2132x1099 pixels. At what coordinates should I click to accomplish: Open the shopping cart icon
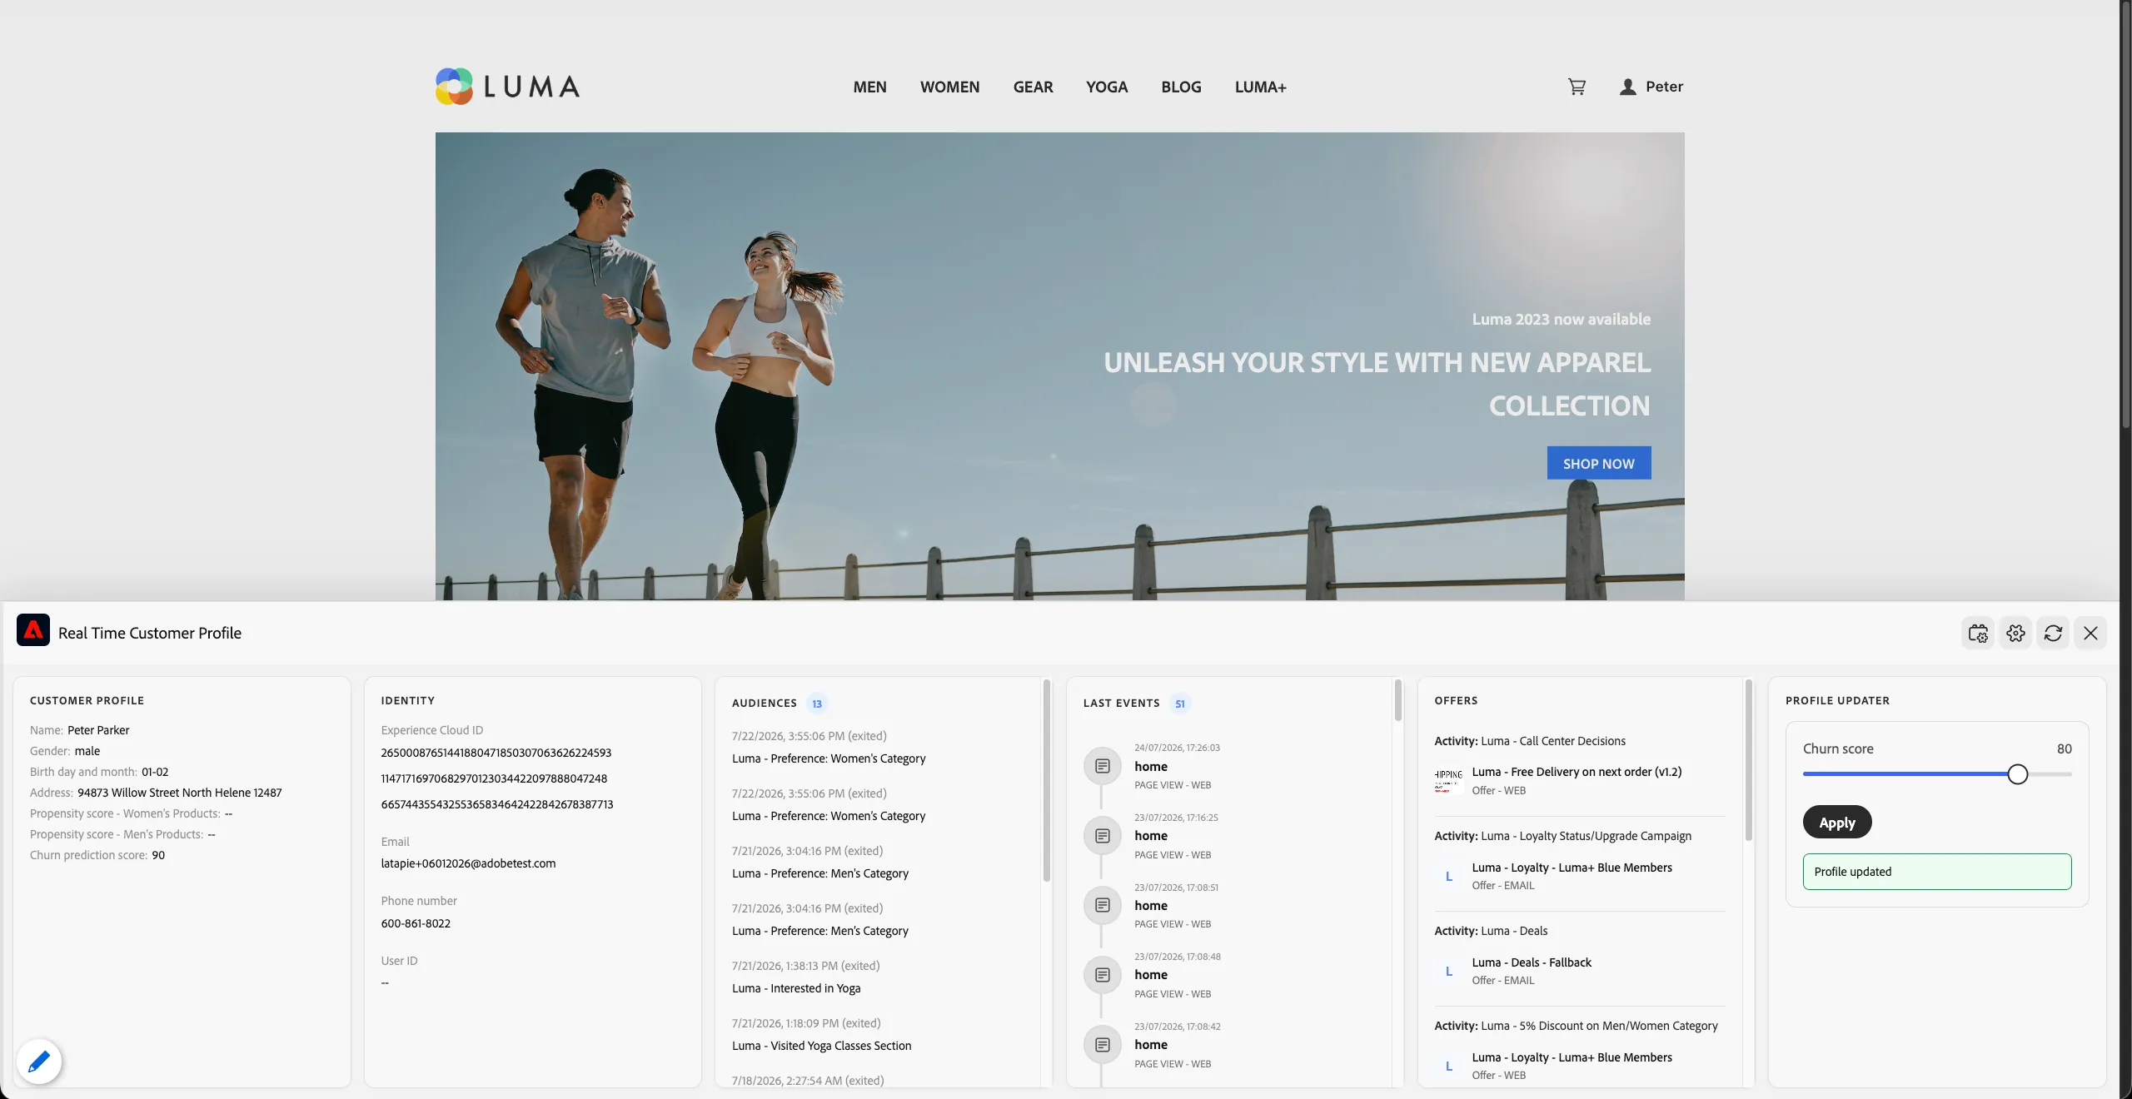pos(1577,87)
